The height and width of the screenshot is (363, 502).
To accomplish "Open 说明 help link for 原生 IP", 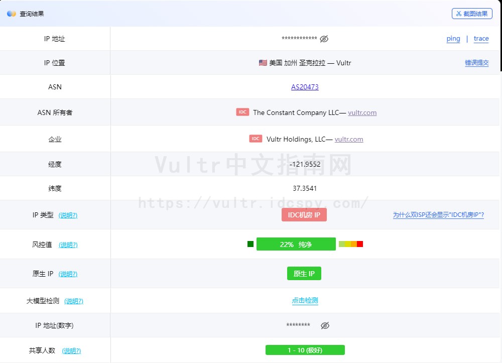I will click(x=68, y=274).
